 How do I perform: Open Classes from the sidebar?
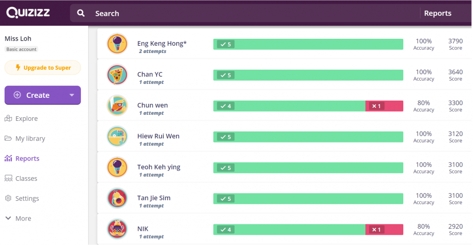point(26,179)
